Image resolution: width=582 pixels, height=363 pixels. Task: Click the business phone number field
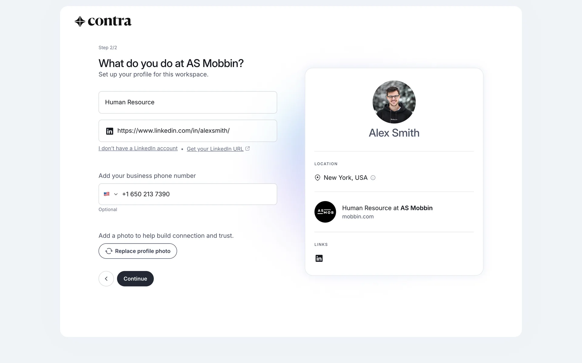197,194
